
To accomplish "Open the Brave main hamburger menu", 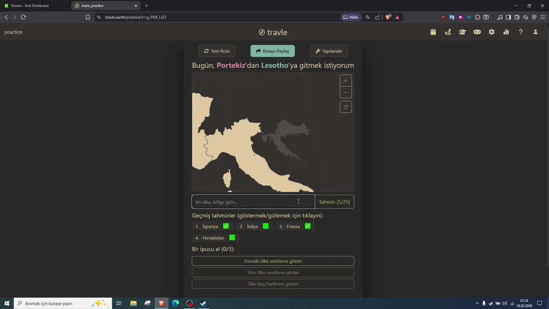I will pyautogui.click(x=543, y=17).
